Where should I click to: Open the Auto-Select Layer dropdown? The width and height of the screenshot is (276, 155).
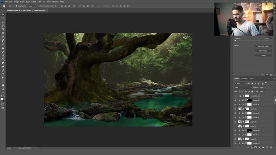point(31,6)
